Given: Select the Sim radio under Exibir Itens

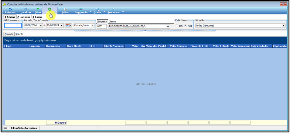Looking at the screenshot, I should pyautogui.click(x=177, y=26).
